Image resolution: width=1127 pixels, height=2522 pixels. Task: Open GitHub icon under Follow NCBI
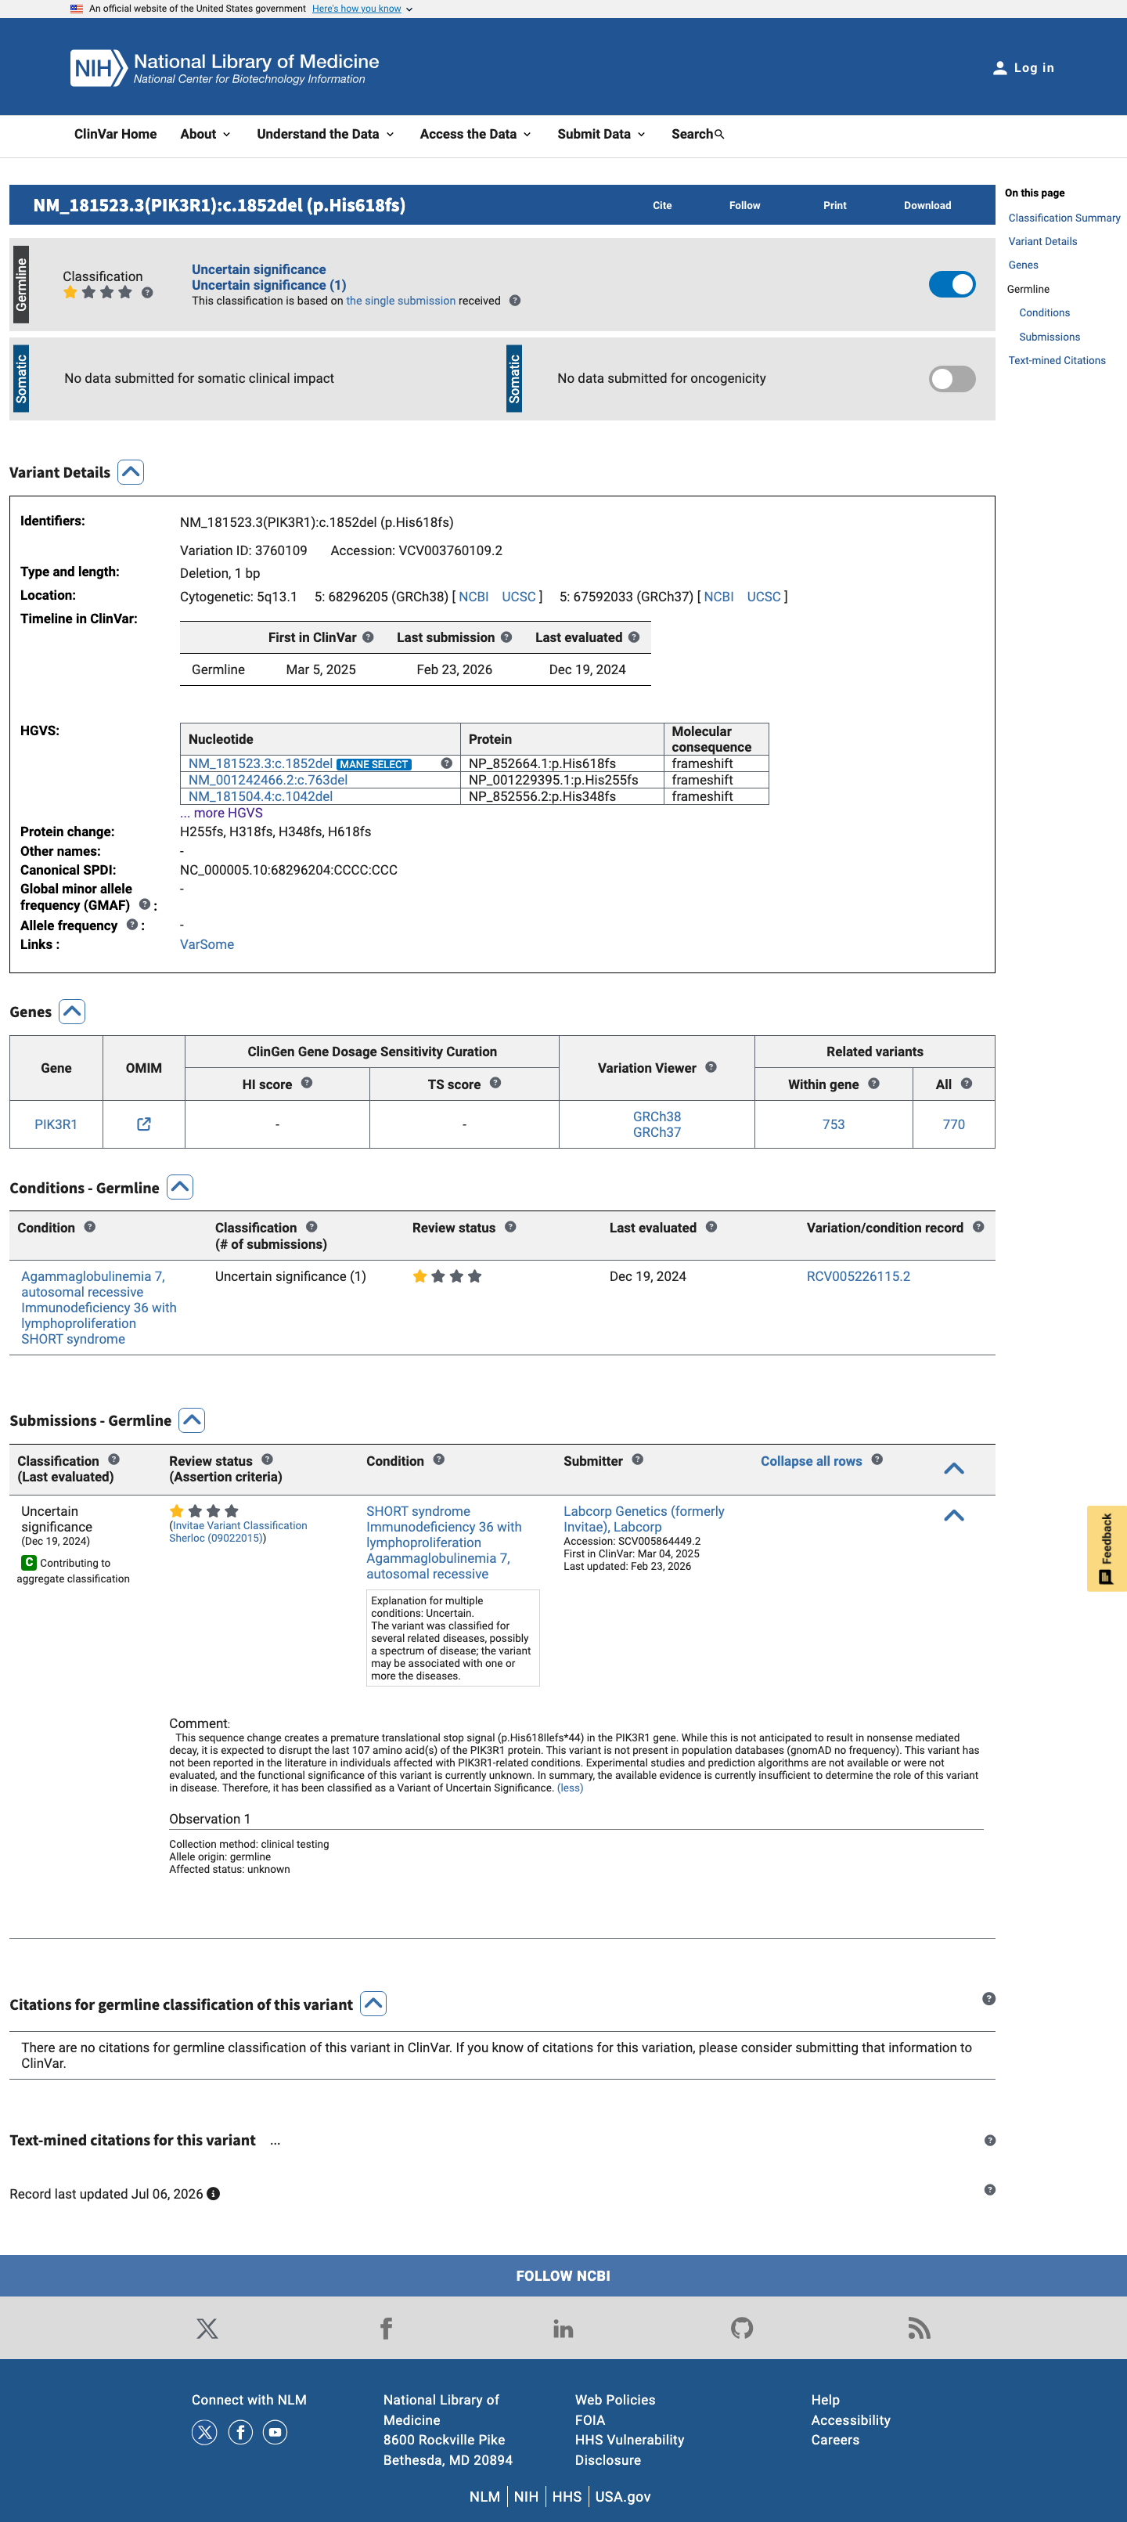pyautogui.click(x=742, y=2328)
